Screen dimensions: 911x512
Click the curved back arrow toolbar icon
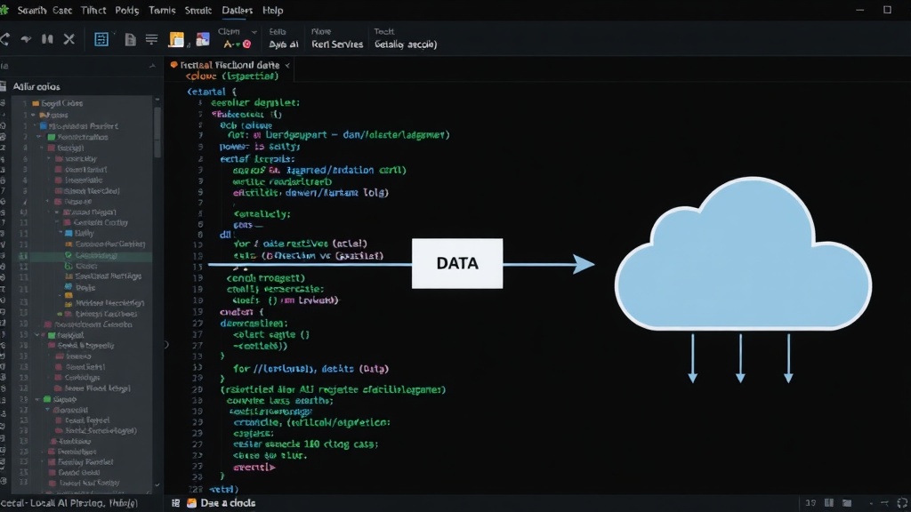click(x=4, y=39)
